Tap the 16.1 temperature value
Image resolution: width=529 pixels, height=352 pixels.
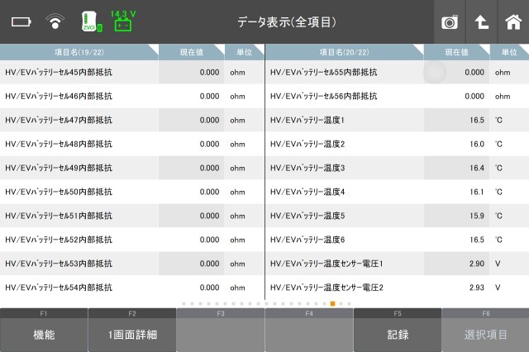tap(477, 192)
